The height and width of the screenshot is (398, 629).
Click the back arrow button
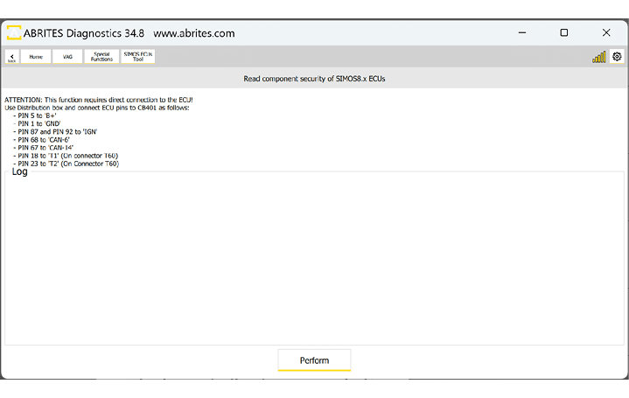pyautogui.click(x=12, y=57)
